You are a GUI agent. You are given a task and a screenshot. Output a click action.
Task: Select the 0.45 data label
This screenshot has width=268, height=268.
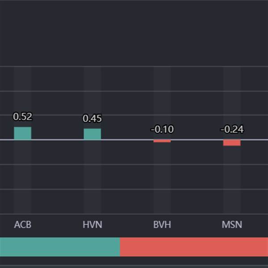click(x=92, y=119)
